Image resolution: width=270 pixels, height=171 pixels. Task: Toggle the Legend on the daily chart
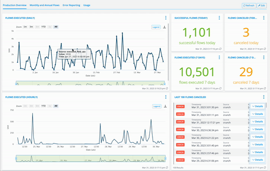156,27
